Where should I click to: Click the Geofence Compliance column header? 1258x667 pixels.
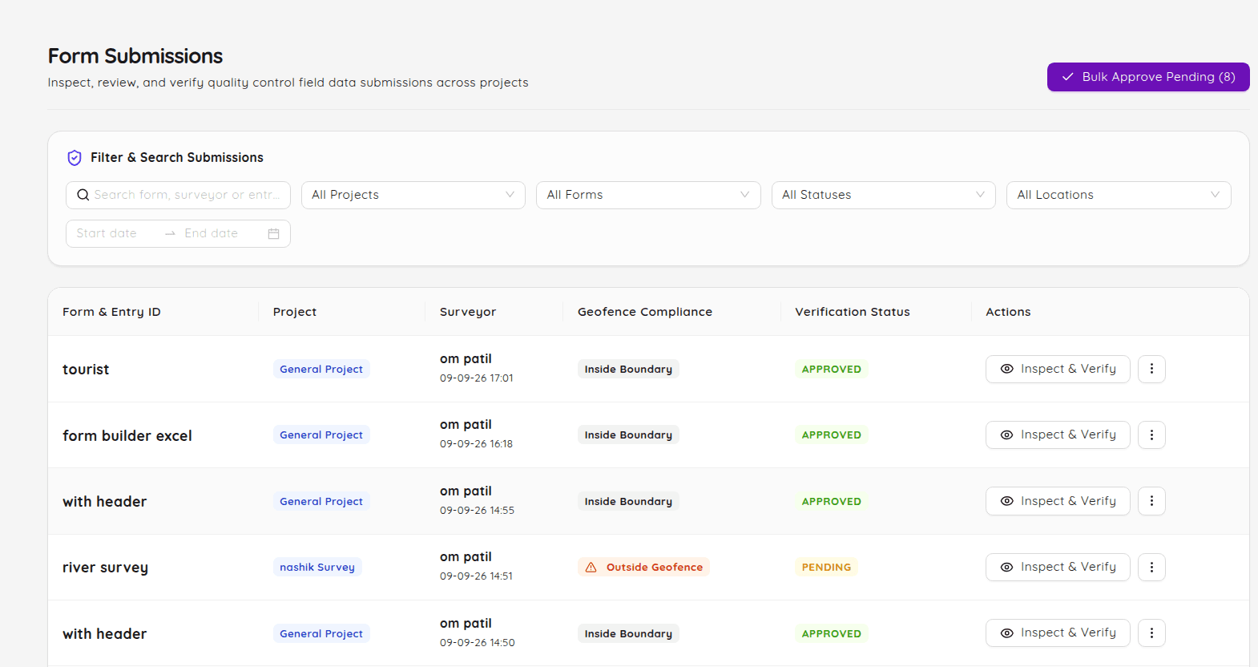(x=645, y=312)
